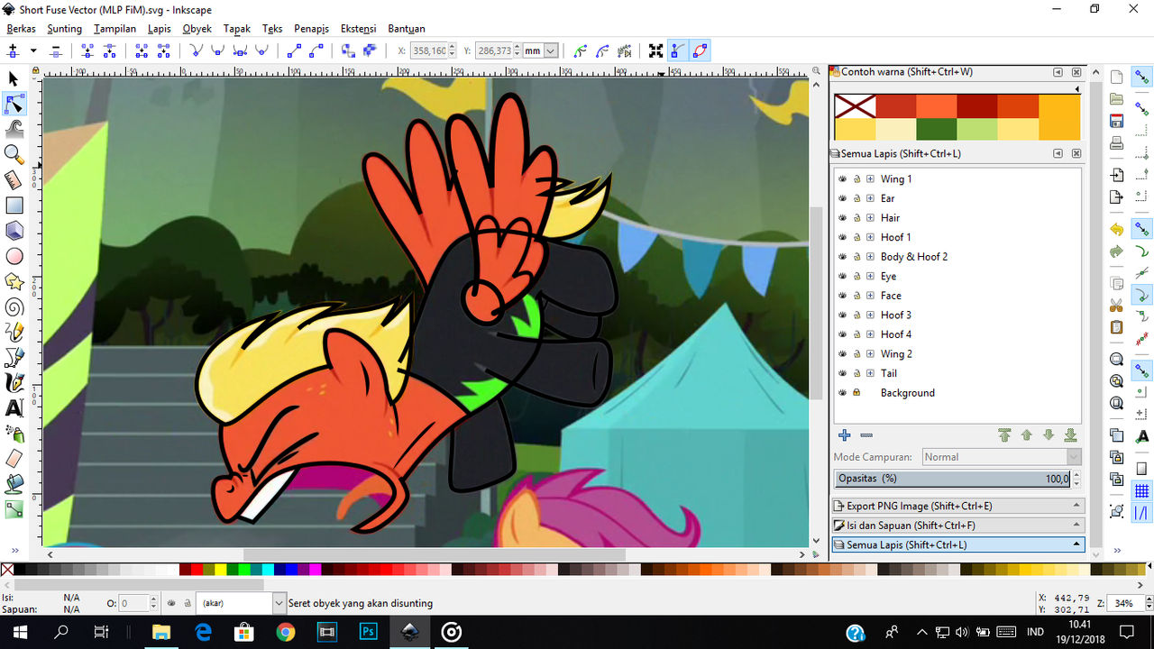Select the Pencil freehand tool
The image size is (1154, 649).
coord(14,333)
